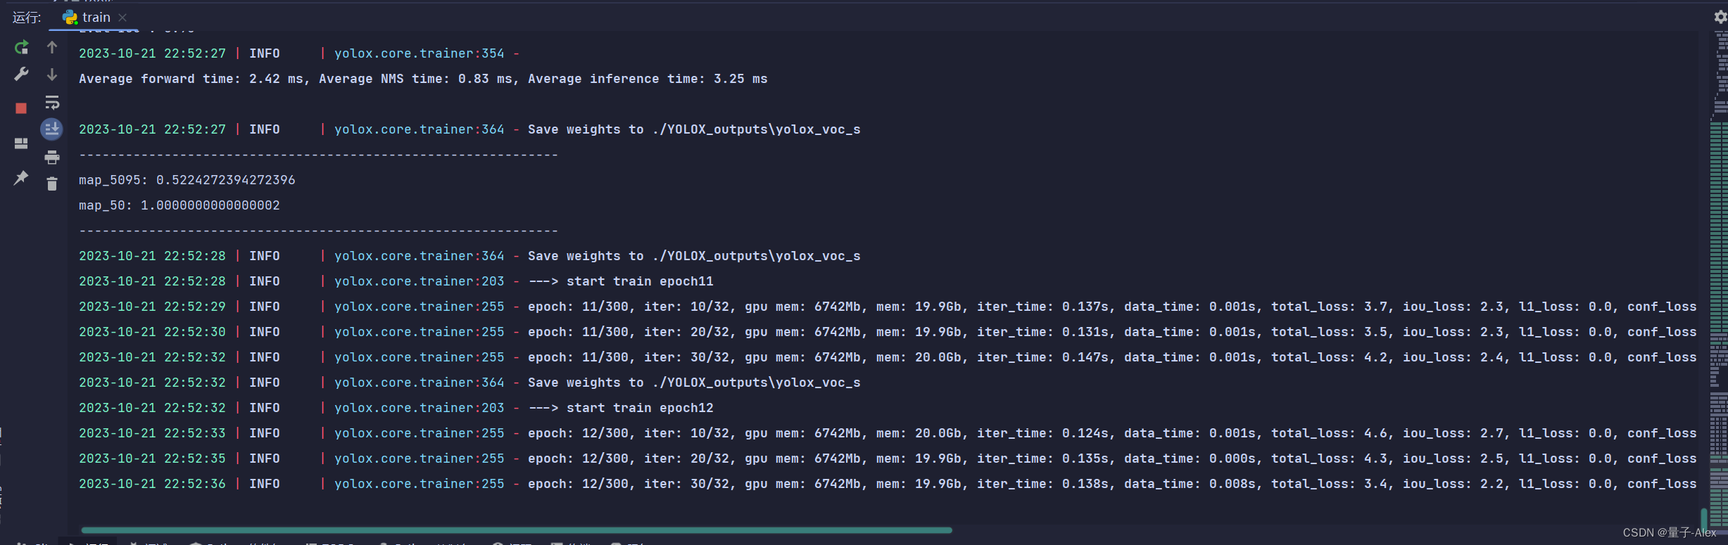Click epoch 12/300 iter 20/32 log line
Viewport: 1728px width, 545px height.
[x=887, y=459]
